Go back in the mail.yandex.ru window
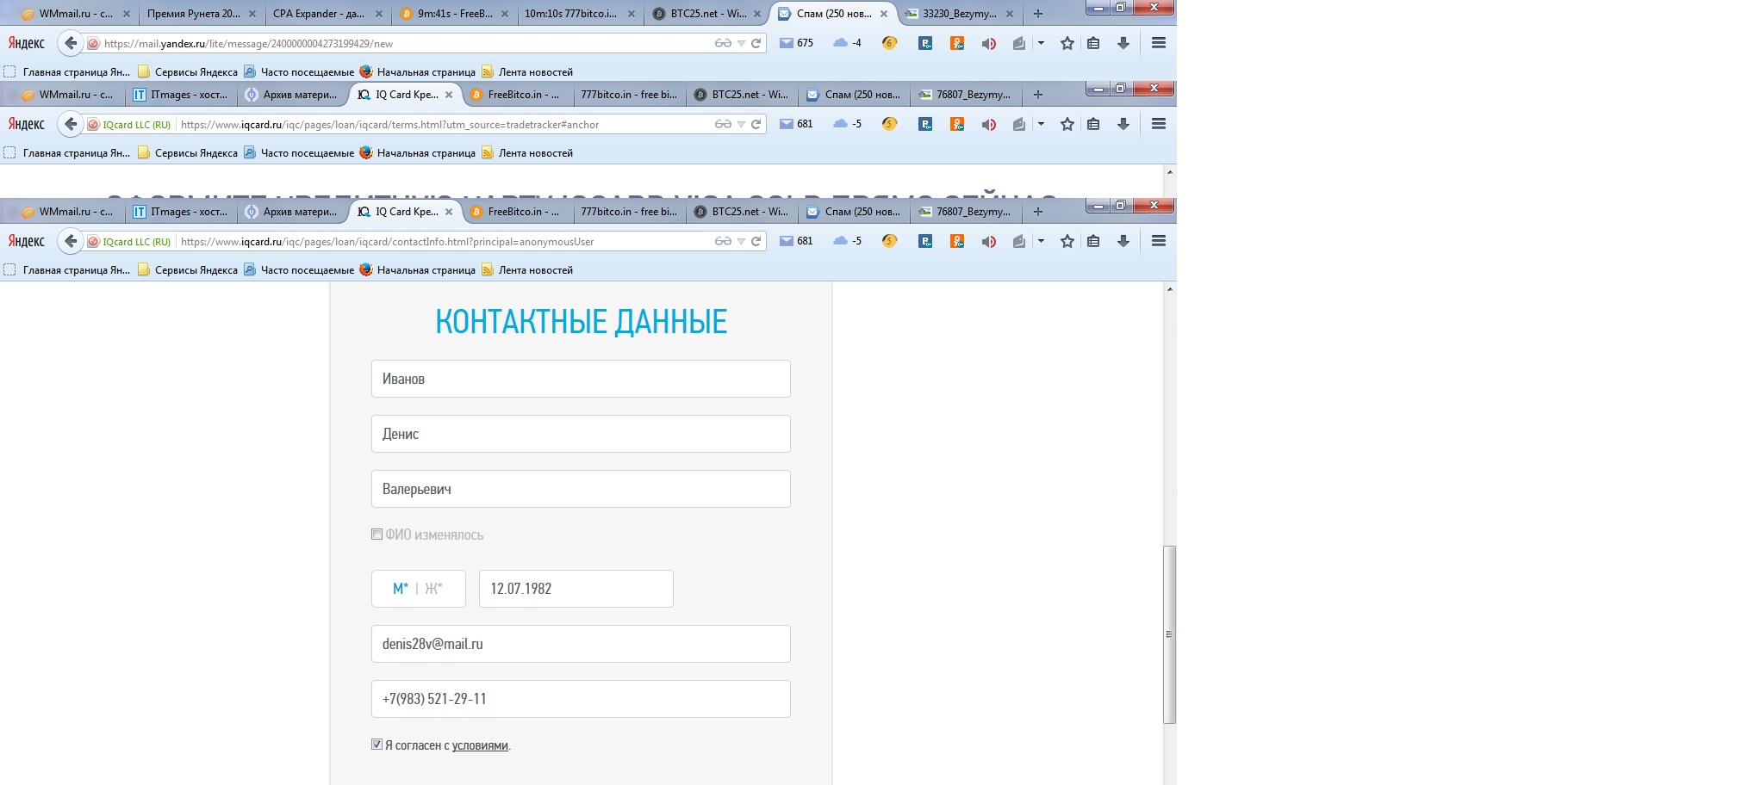The width and height of the screenshot is (1761, 785). (71, 43)
